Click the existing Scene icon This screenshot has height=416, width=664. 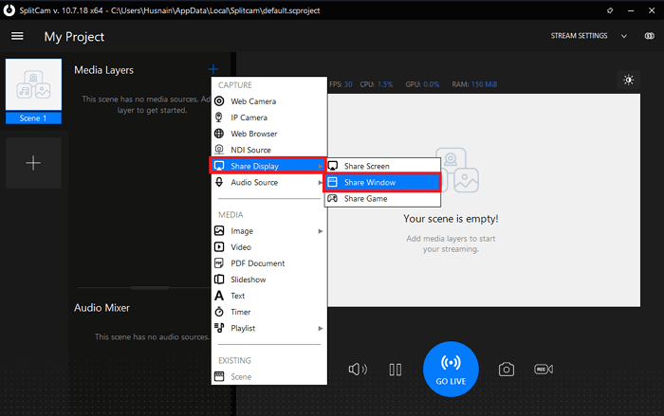(x=219, y=376)
